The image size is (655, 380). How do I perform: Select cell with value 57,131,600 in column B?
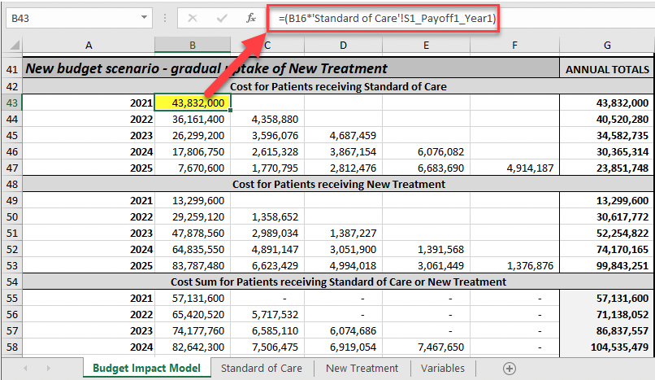[x=193, y=298]
